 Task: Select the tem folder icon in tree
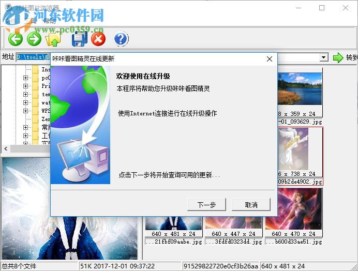(35, 94)
